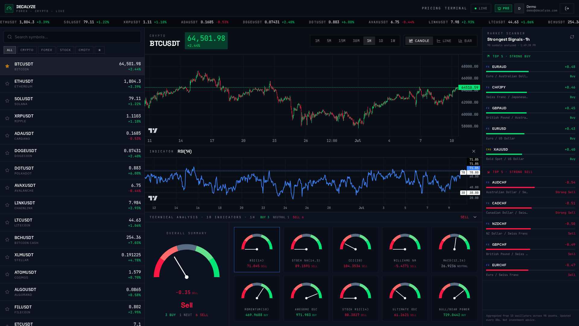
Task: Select the 30M timeframe
Action: [356, 41]
